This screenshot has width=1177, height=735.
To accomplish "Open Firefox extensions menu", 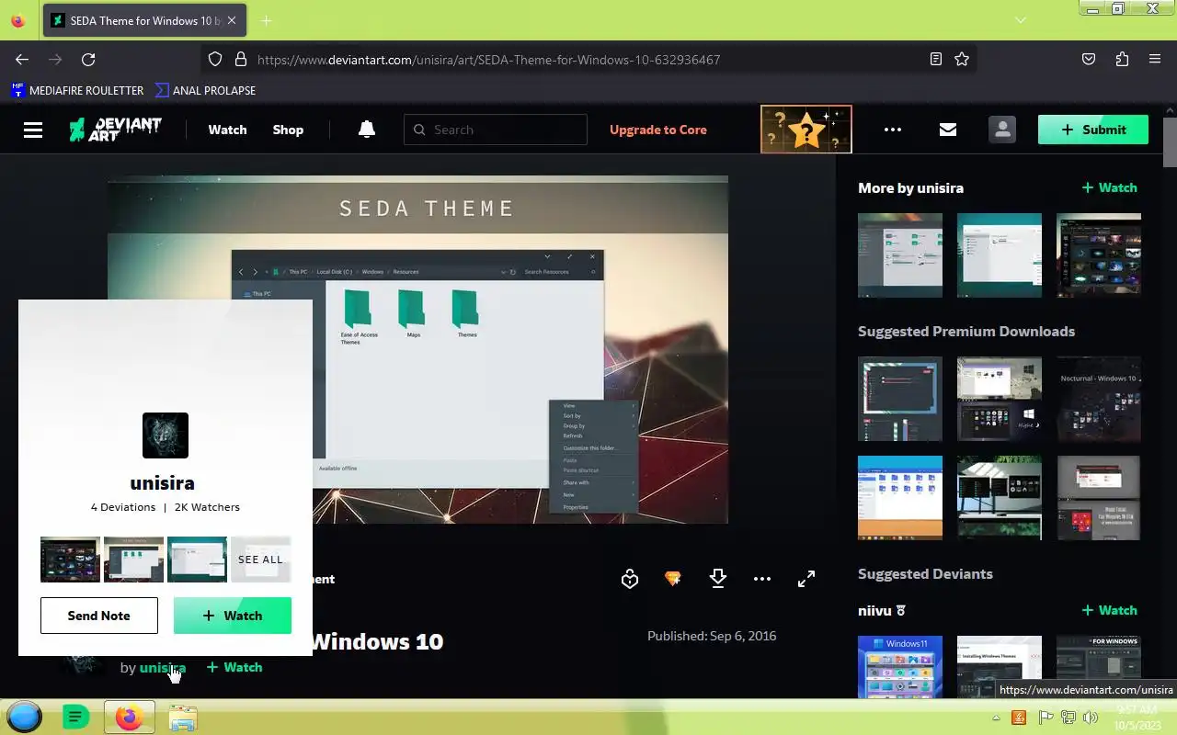I will click(1122, 59).
